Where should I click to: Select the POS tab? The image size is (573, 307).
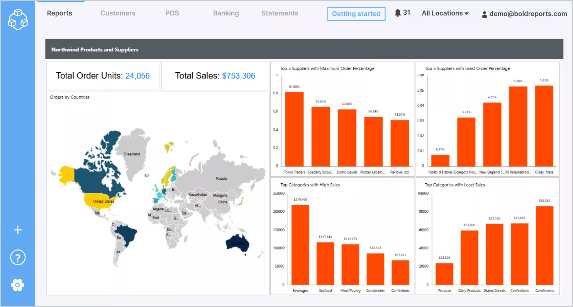pyautogui.click(x=172, y=13)
